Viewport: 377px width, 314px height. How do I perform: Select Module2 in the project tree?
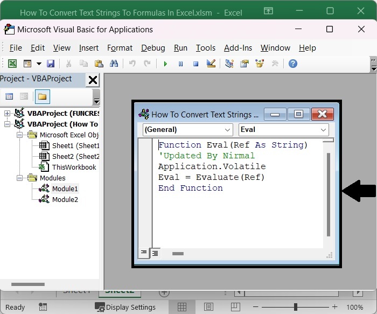pos(65,200)
